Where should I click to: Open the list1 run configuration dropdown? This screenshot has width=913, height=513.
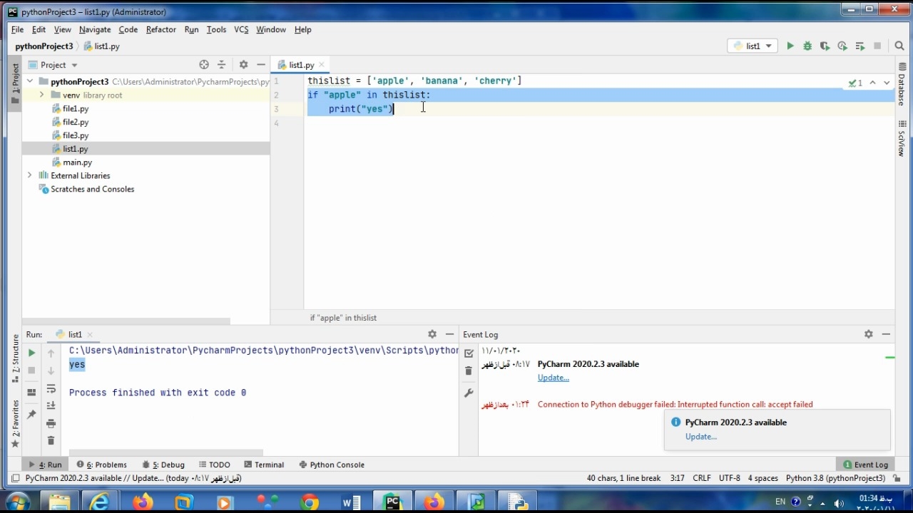[753, 46]
